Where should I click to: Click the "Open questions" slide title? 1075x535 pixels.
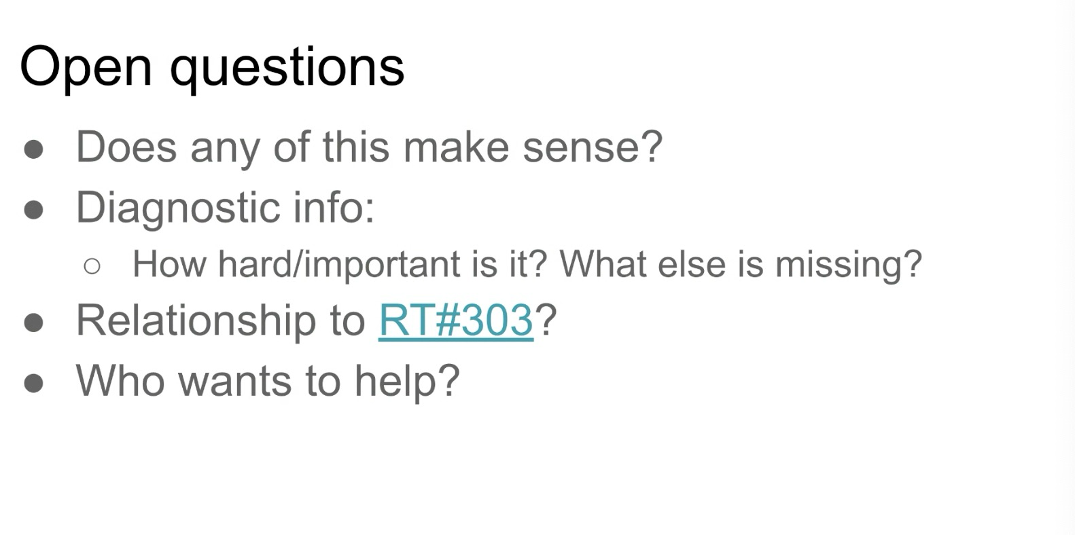point(212,67)
